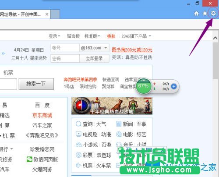Go to the browser Home page icon
The width and height of the screenshot is (219, 177).
[196, 14]
